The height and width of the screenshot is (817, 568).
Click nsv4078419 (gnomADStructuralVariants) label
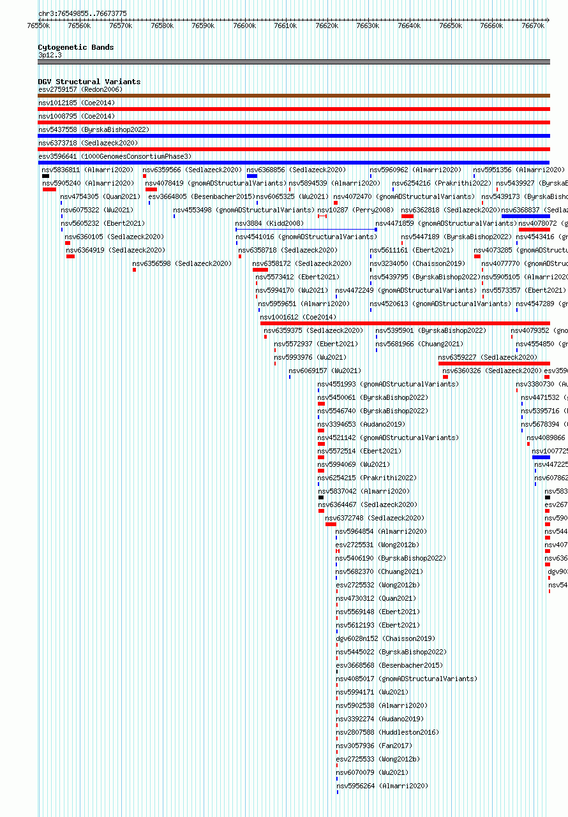tap(216, 183)
